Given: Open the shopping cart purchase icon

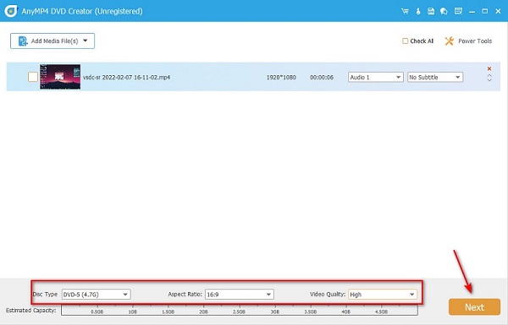Looking at the screenshot, I should [405, 11].
